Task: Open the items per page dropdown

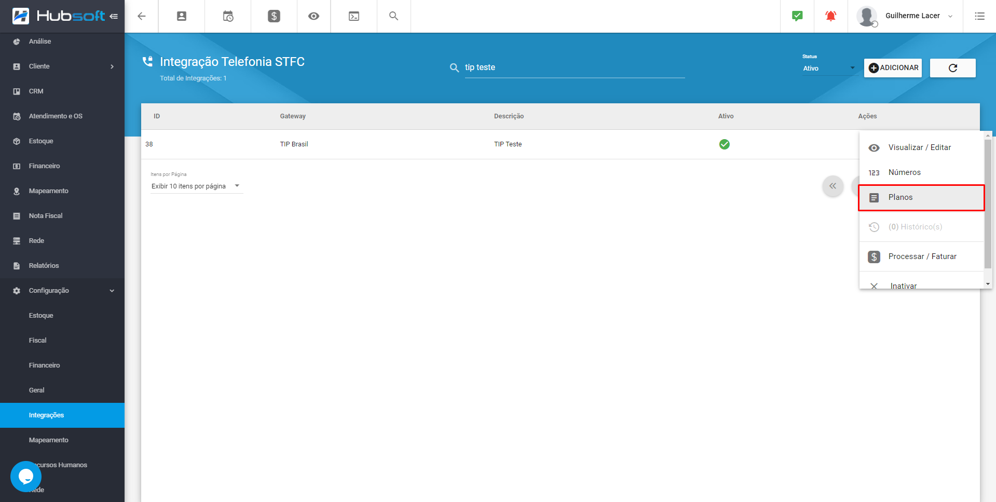Action: (x=196, y=186)
